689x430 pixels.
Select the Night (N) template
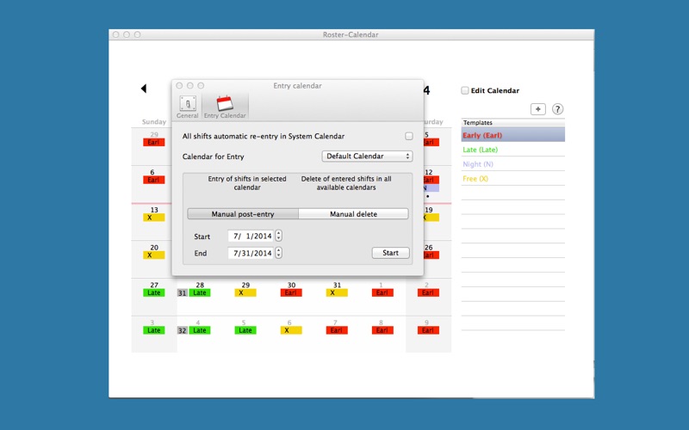point(479,163)
